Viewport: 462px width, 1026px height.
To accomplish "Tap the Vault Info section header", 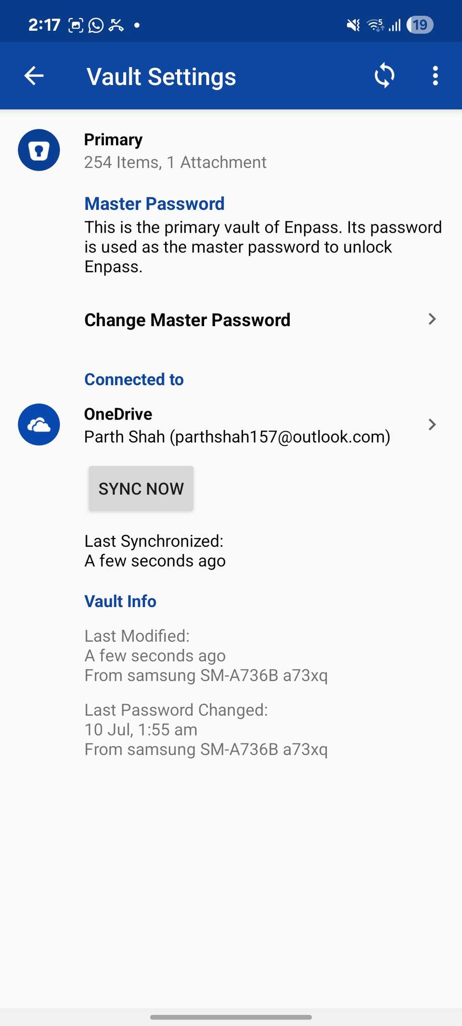I will click(x=120, y=601).
